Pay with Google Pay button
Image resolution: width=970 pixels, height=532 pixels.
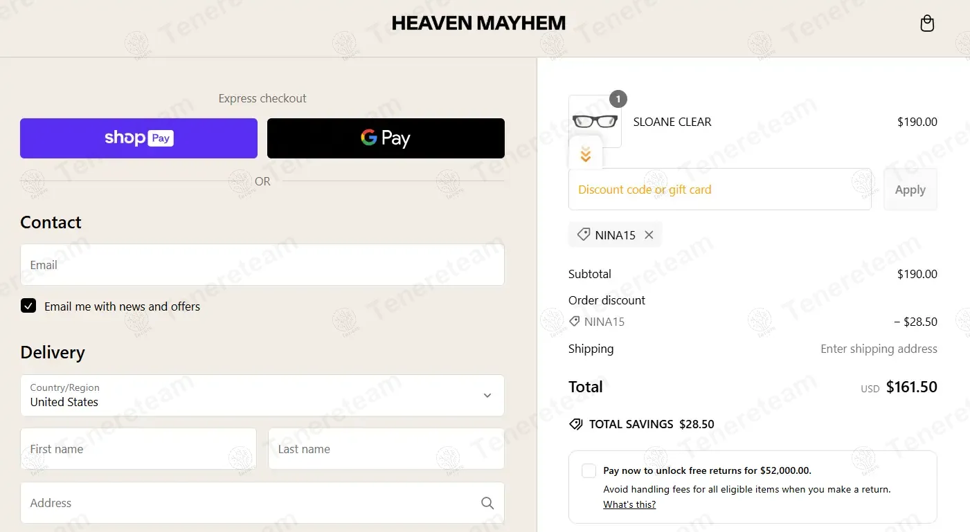click(x=386, y=138)
